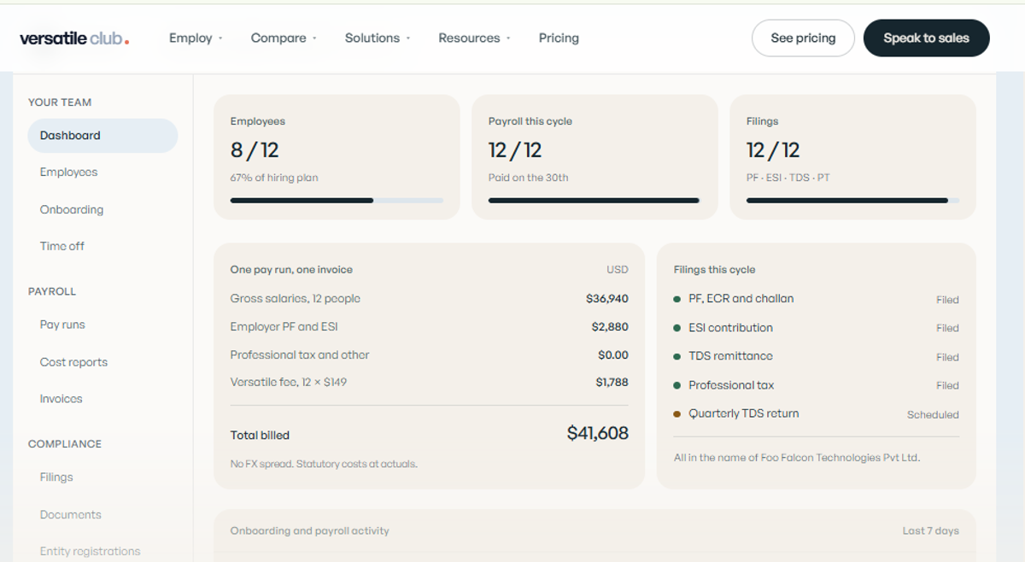Screen dimensions: 1025x562
Task: Click the Payroll this cycle progress bar
Action: 594,201
